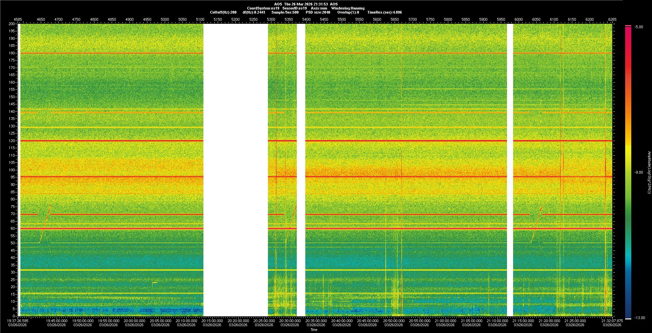Click the Windowing:Hanning header label
The image size is (652, 333).
coord(348,8)
